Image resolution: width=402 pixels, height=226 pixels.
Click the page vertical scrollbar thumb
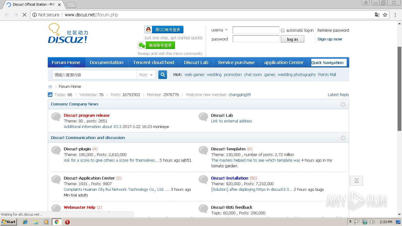399,89
